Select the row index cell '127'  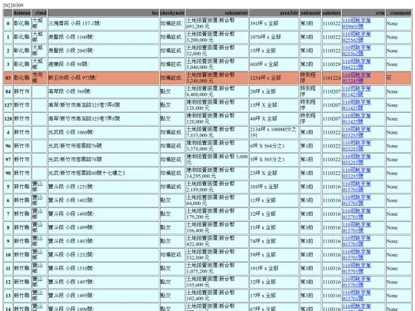pyautogui.click(x=8, y=105)
